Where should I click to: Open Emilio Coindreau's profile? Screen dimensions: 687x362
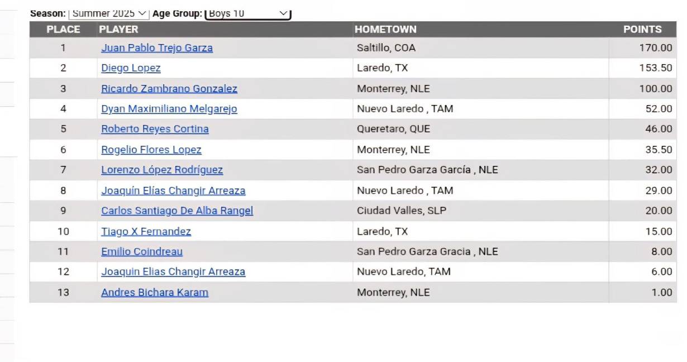[141, 251]
